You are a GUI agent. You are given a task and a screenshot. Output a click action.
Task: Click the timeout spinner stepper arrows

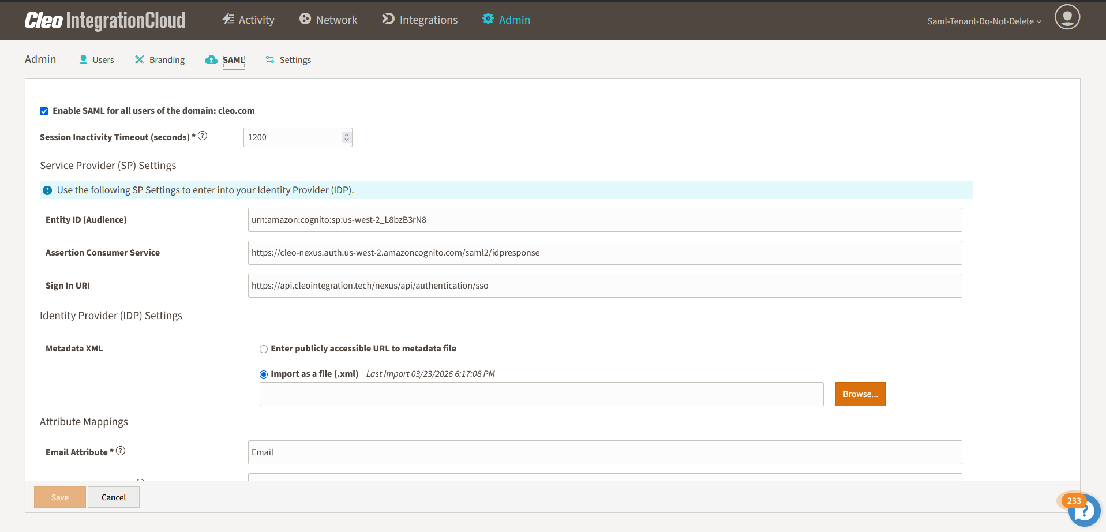(x=346, y=137)
